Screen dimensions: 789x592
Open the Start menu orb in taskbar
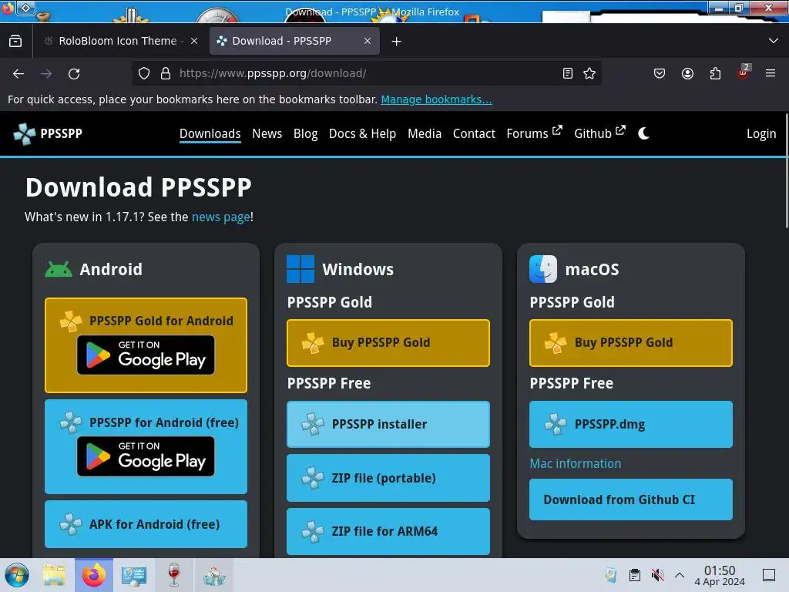(17, 575)
